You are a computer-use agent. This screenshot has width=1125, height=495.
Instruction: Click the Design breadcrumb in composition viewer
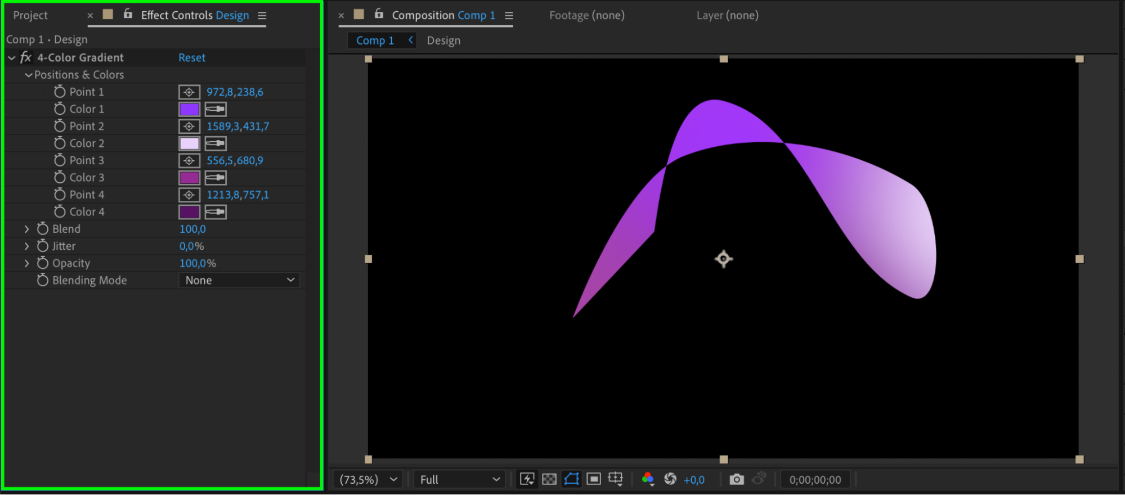[x=443, y=40]
